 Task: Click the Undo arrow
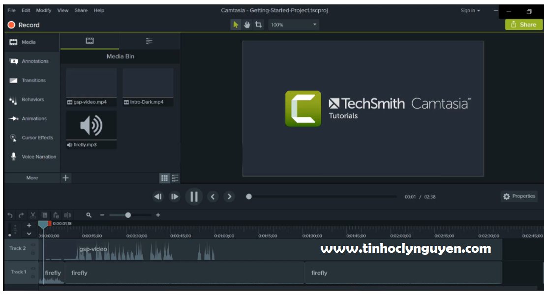coord(10,215)
